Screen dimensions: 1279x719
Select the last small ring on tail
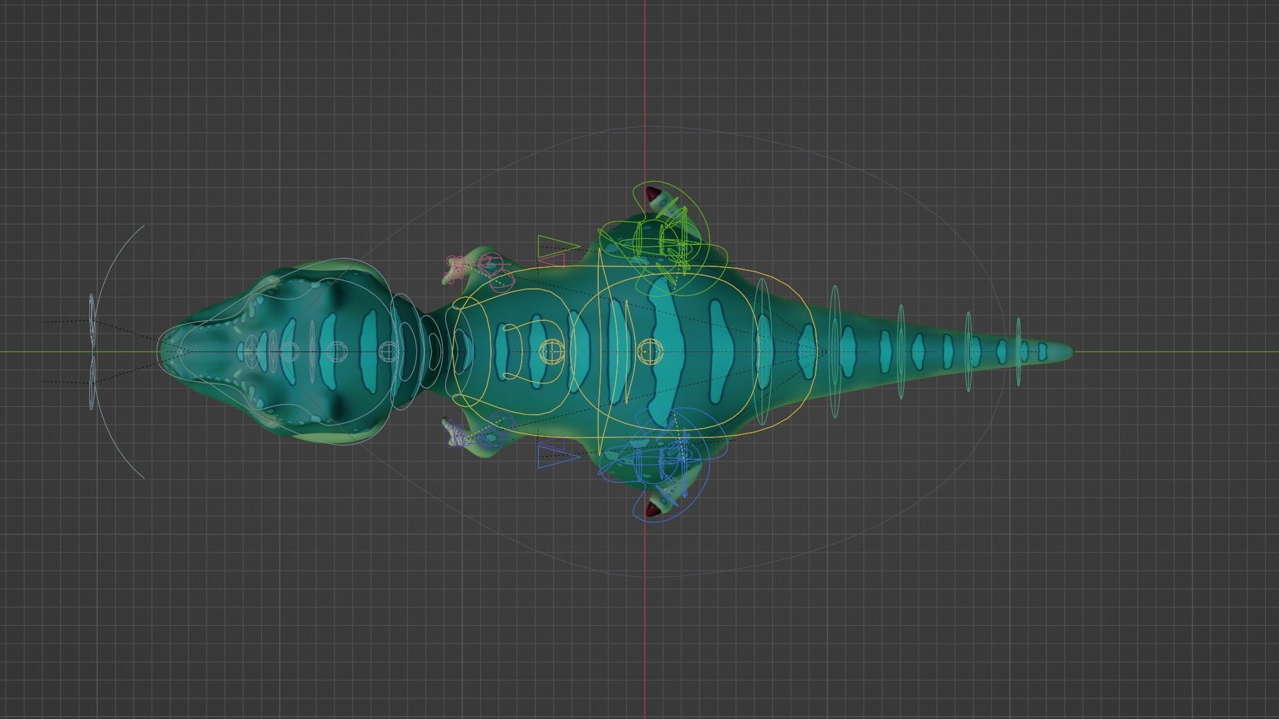click(1019, 352)
